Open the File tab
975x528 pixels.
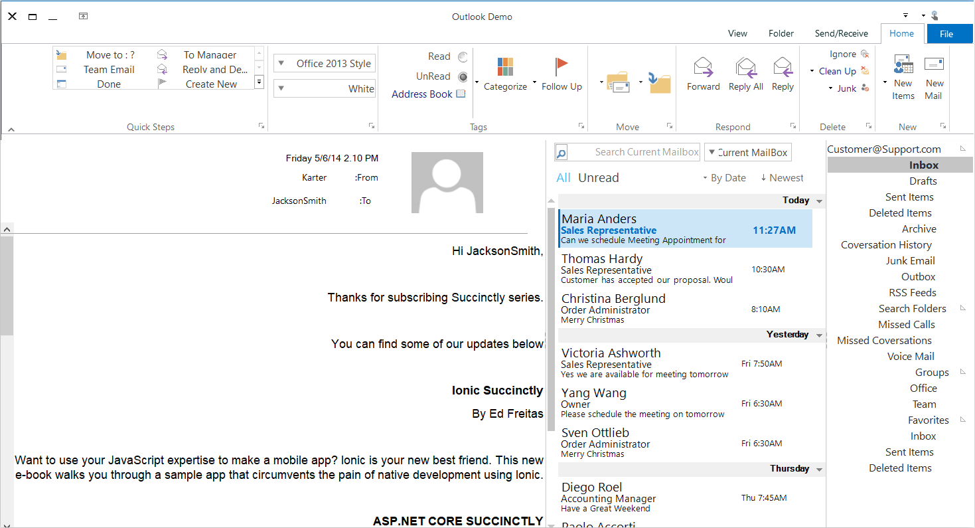[x=949, y=33]
